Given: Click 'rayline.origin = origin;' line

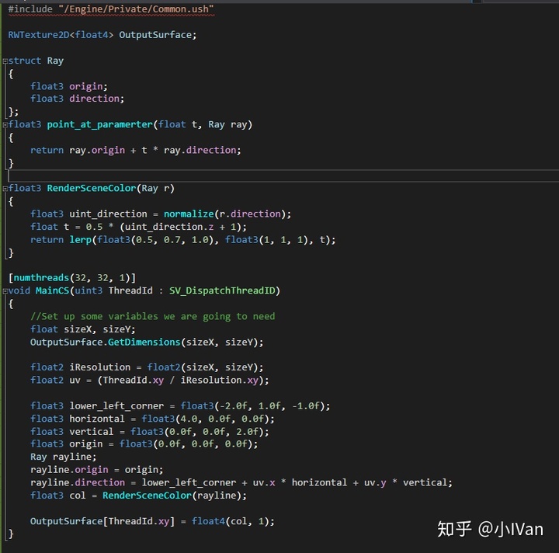Looking at the screenshot, I should click(96, 470).
